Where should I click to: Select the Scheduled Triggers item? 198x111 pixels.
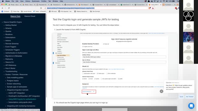[12, 50]
